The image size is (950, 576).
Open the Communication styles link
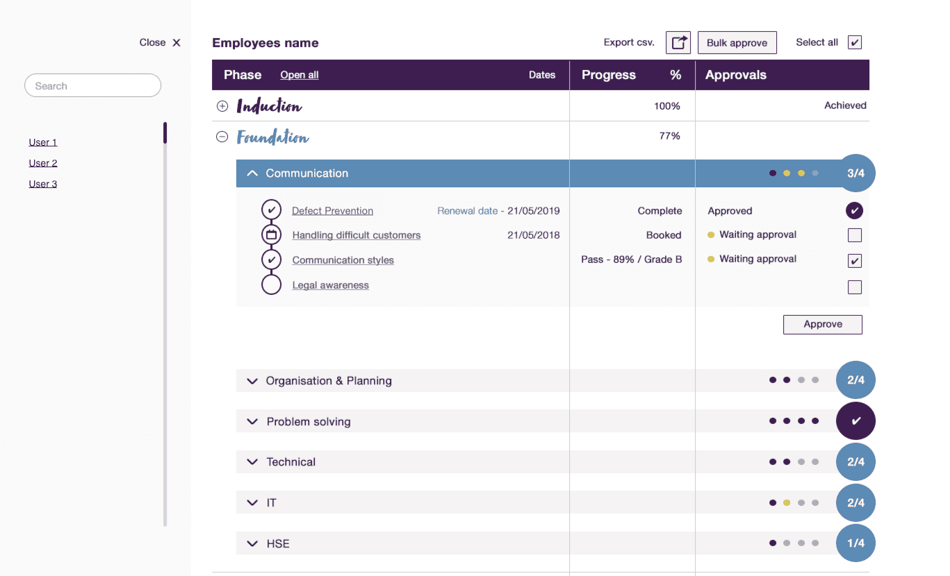tap(343, 260)
